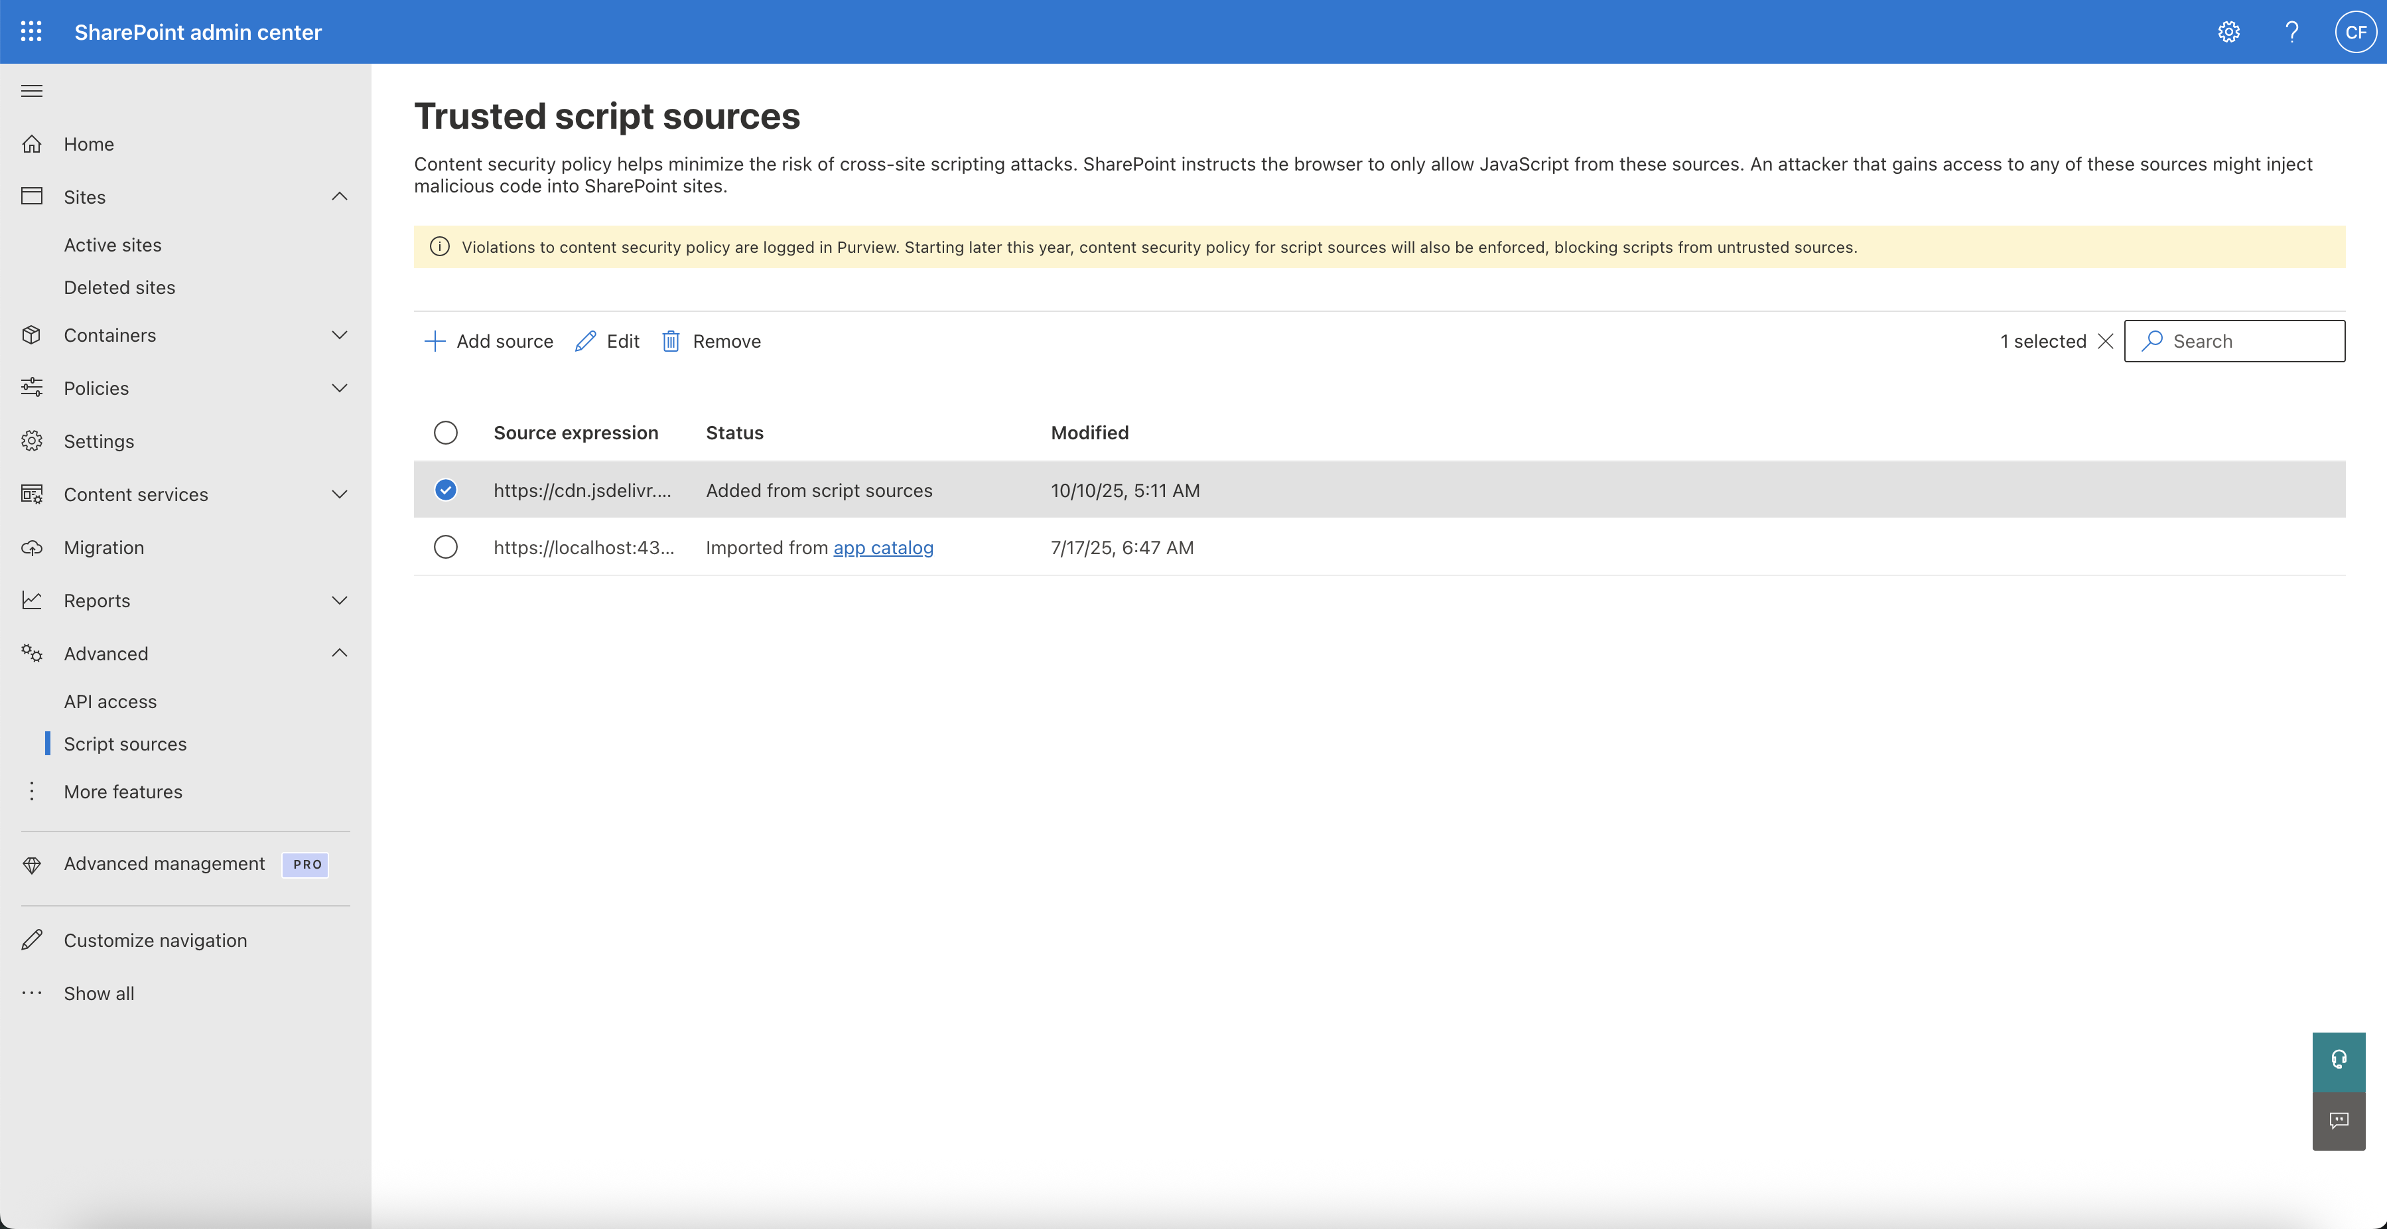Click the help question mark icon
This screenshot has height=1229, width=2387.
tap(2291, 31)
